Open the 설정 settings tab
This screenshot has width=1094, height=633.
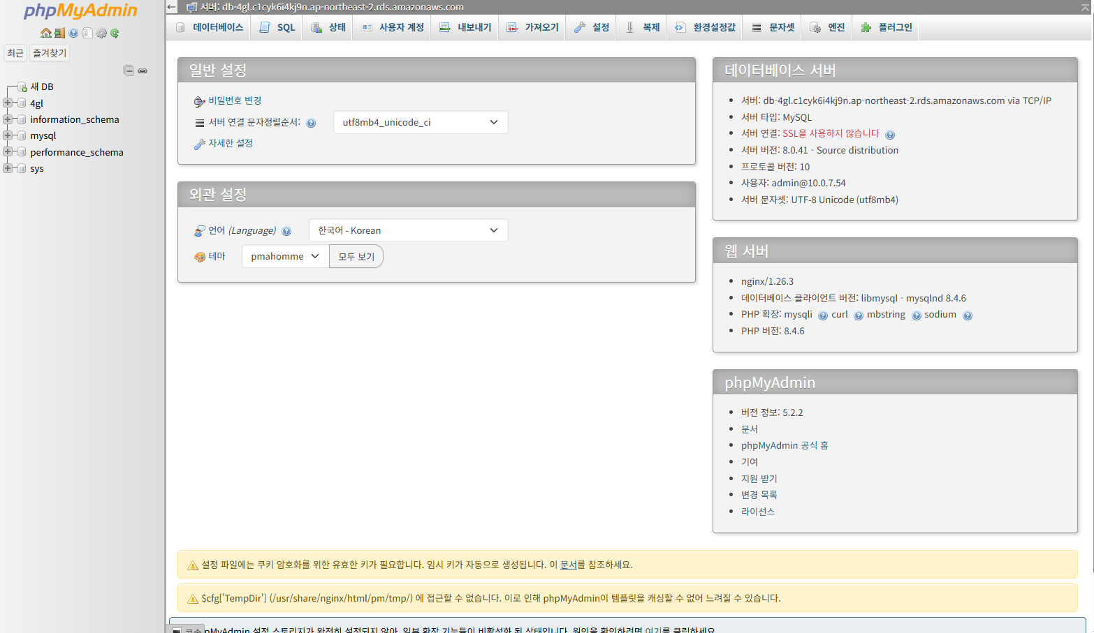click(x=592, y=27)
